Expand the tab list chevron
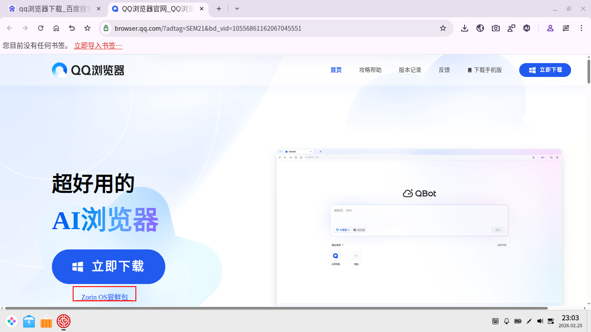The height and width of the screenshot is (332, 591). coord(237,9)
